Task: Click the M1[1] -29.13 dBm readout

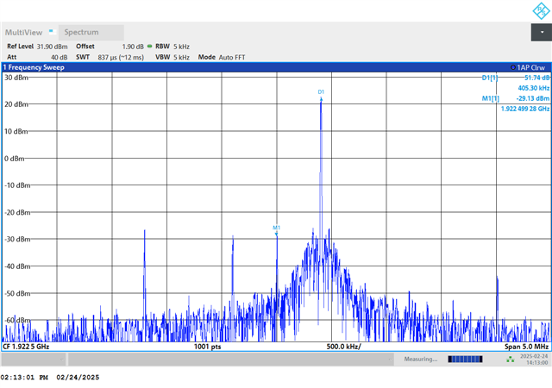Action: [x=516, y=98]
